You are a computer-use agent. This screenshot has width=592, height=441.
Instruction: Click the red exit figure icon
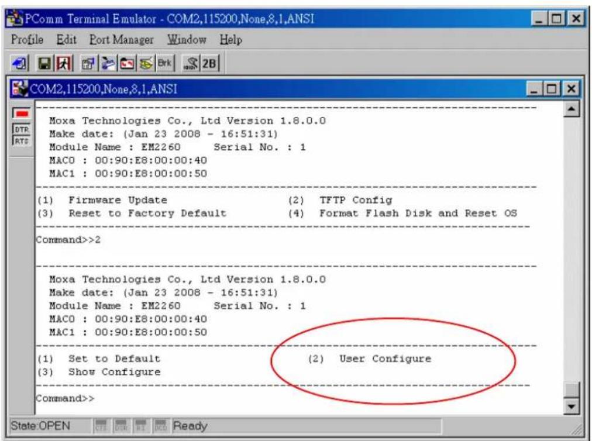[x=63, y=63]
